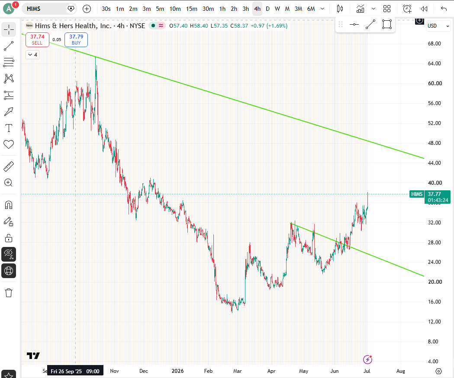Switch to the 1h timeframe

[222, 9]
